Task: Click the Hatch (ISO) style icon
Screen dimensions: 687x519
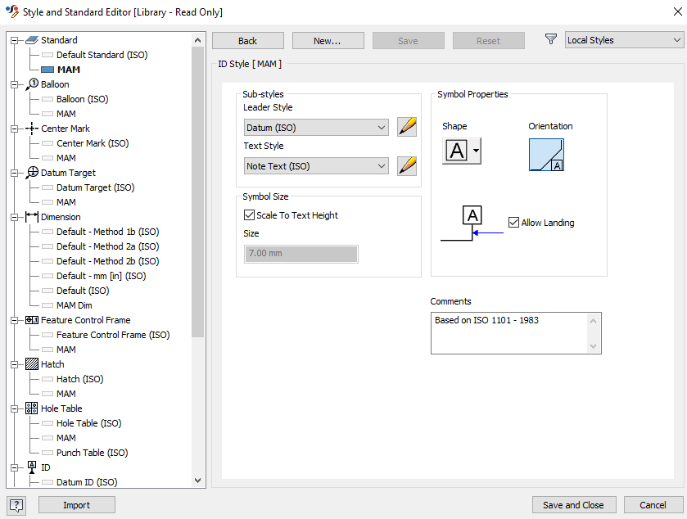Action: coord(47,379)
